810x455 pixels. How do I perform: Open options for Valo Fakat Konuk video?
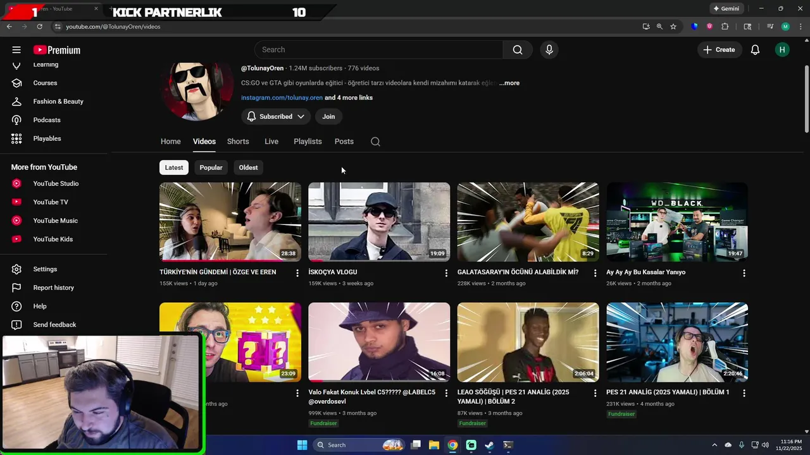point(446,393)
